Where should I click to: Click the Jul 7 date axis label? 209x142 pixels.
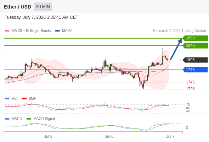click(170, 136)
